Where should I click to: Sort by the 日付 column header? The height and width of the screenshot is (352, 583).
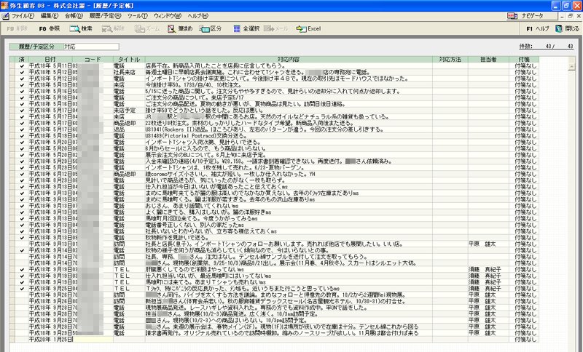(50, 60)
